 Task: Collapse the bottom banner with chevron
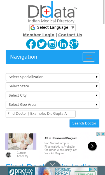tap(53, 164)
